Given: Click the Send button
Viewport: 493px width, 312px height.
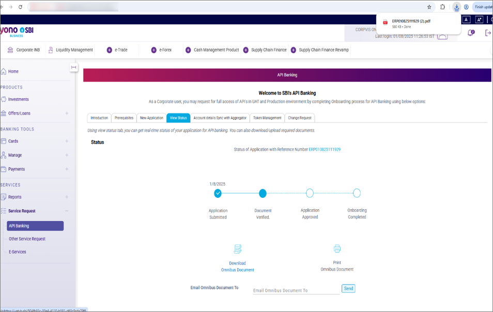Looking at the screenshot, I should click(x=348, y=288).
